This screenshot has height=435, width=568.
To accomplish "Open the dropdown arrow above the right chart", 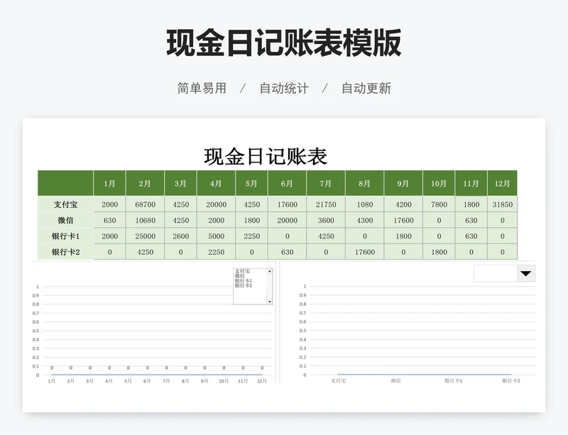I will (x=525, y=273).
